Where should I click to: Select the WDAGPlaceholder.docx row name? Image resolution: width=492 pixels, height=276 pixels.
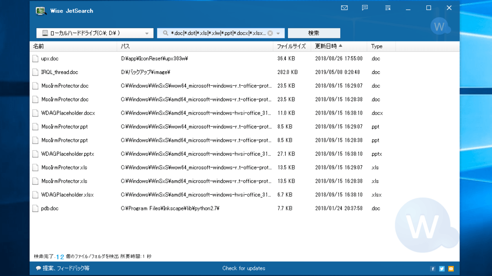pyautogui.click(x=68, y=113)
